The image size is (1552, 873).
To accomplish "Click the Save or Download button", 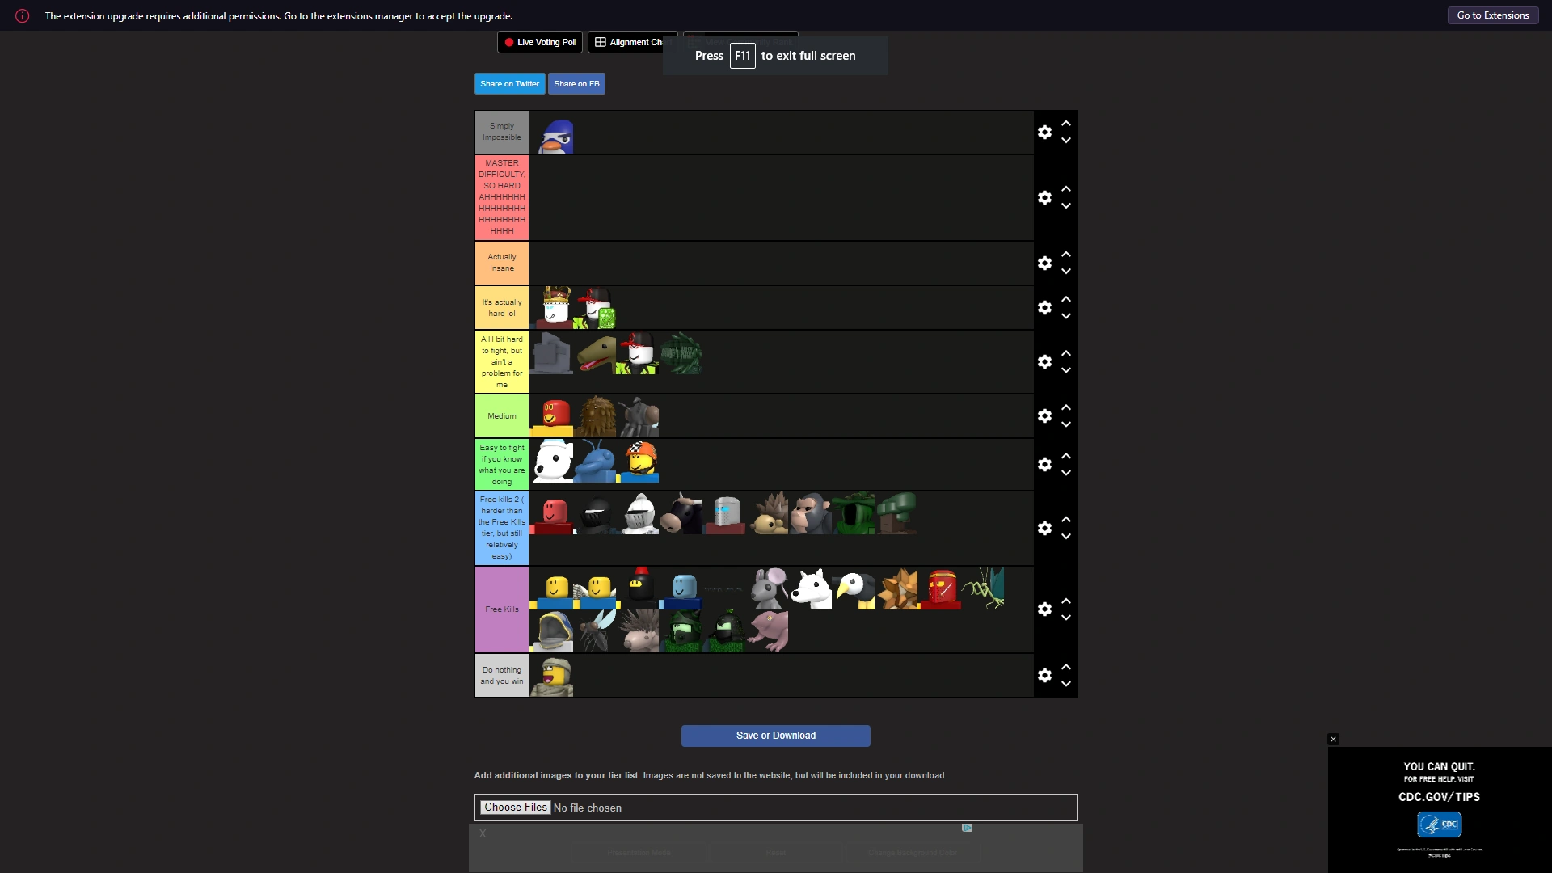I will (775, 736).
